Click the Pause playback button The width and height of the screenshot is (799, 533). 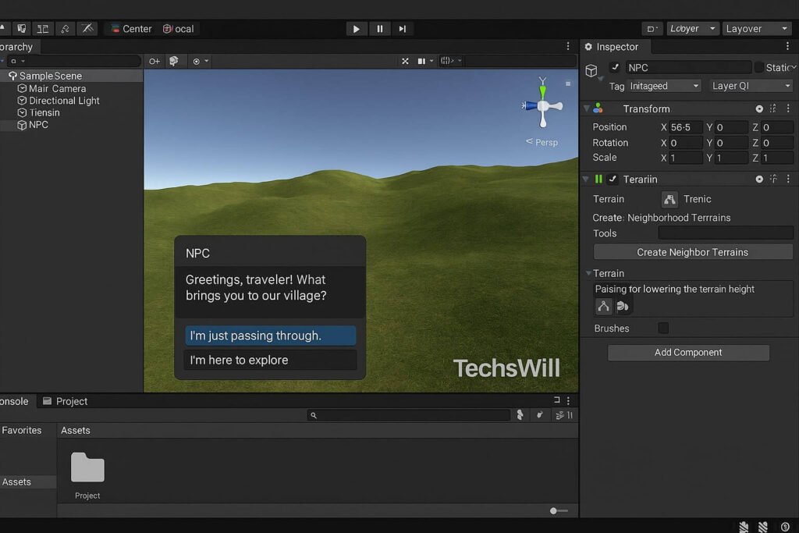click(379, 29)
